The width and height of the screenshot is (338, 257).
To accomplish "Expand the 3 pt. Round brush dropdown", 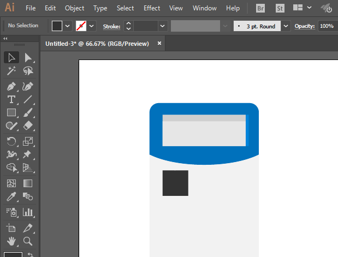I will [286, 26].
